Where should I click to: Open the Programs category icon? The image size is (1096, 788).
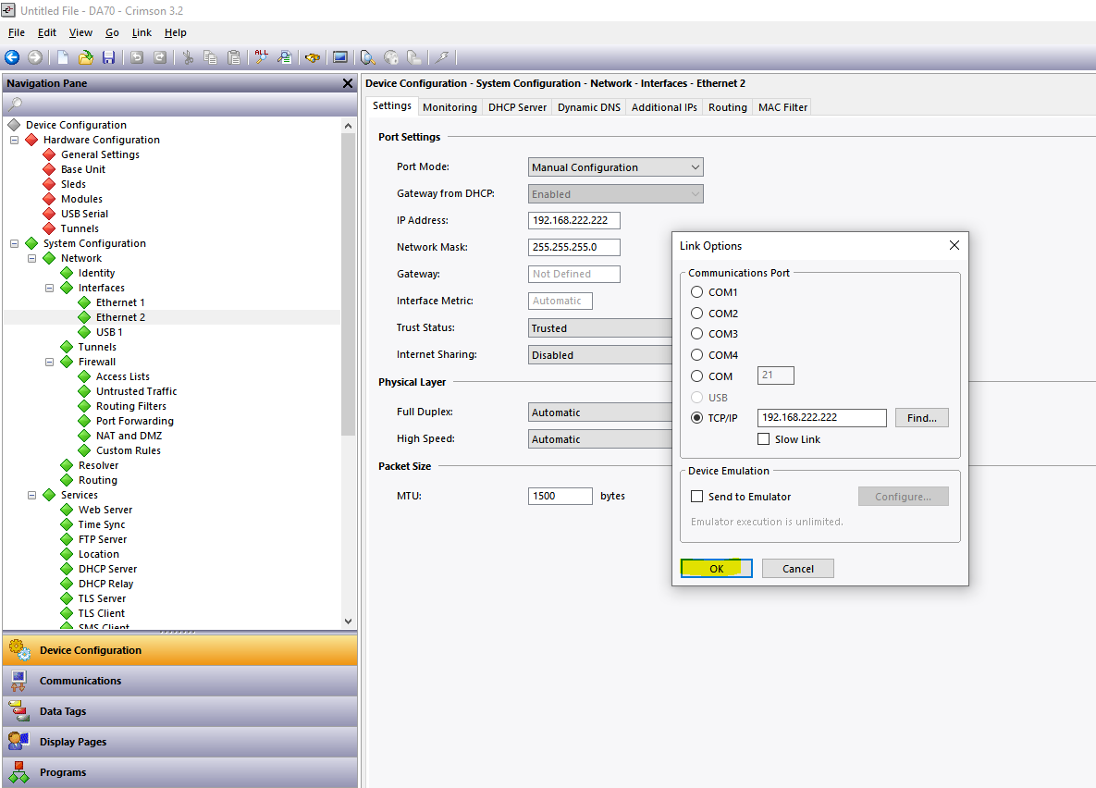click(18, 772)
